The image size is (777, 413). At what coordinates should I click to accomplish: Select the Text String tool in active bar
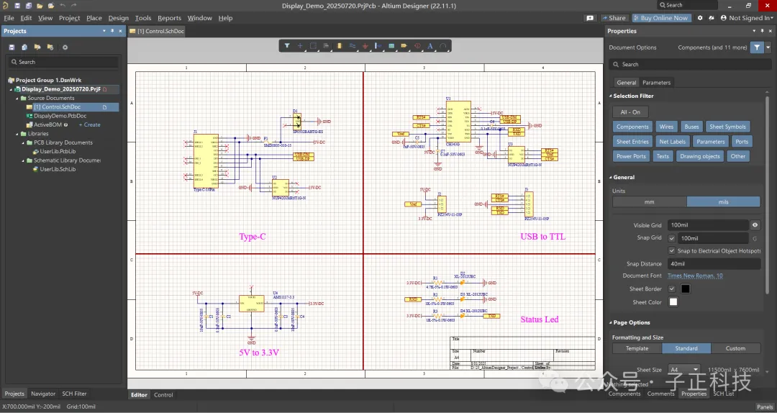pyautogui.click(x=430, y=45)
